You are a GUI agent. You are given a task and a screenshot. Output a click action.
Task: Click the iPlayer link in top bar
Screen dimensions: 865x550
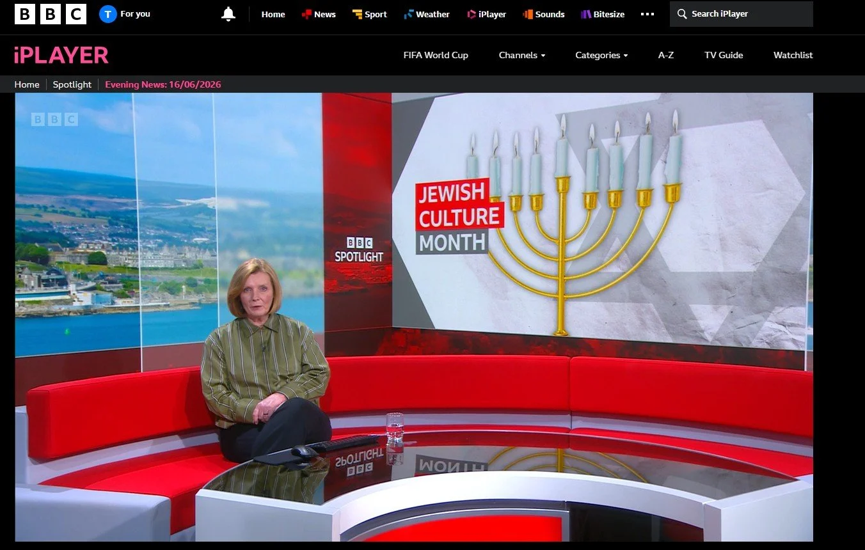click(x=492, y=14)
